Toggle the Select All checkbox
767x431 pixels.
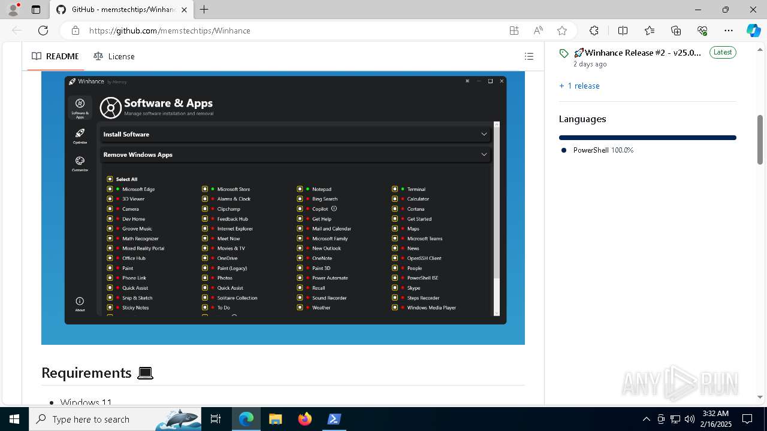point(110,179)
